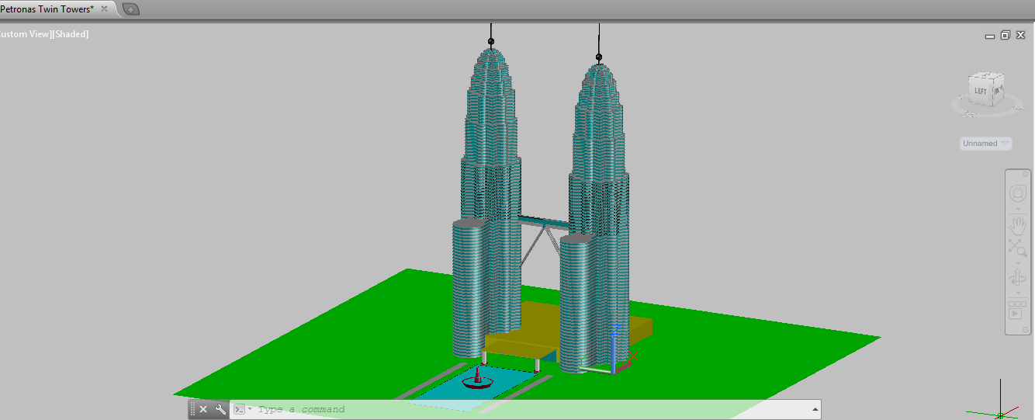Restore down the drawing viewport window

(x=1006, y=35)
